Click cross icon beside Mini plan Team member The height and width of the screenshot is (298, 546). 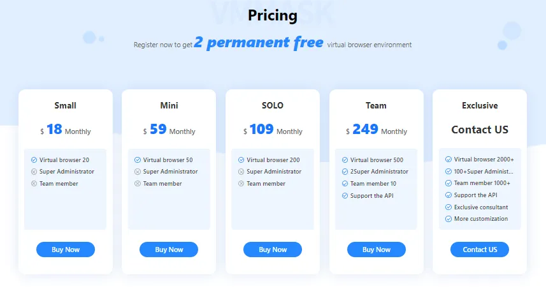coord(138,184)
